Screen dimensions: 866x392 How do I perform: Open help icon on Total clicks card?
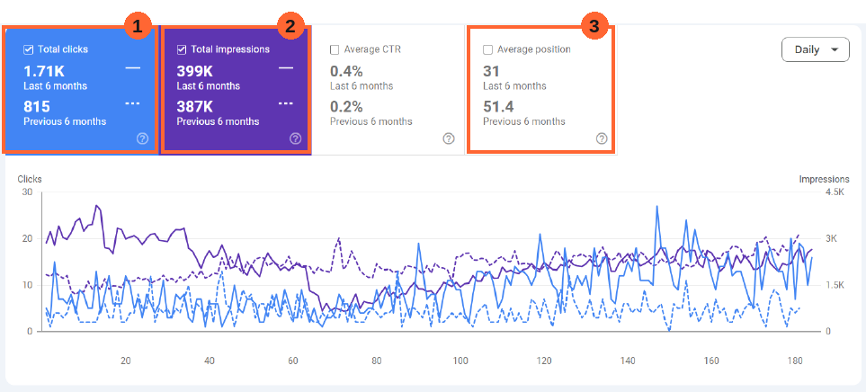142,138
